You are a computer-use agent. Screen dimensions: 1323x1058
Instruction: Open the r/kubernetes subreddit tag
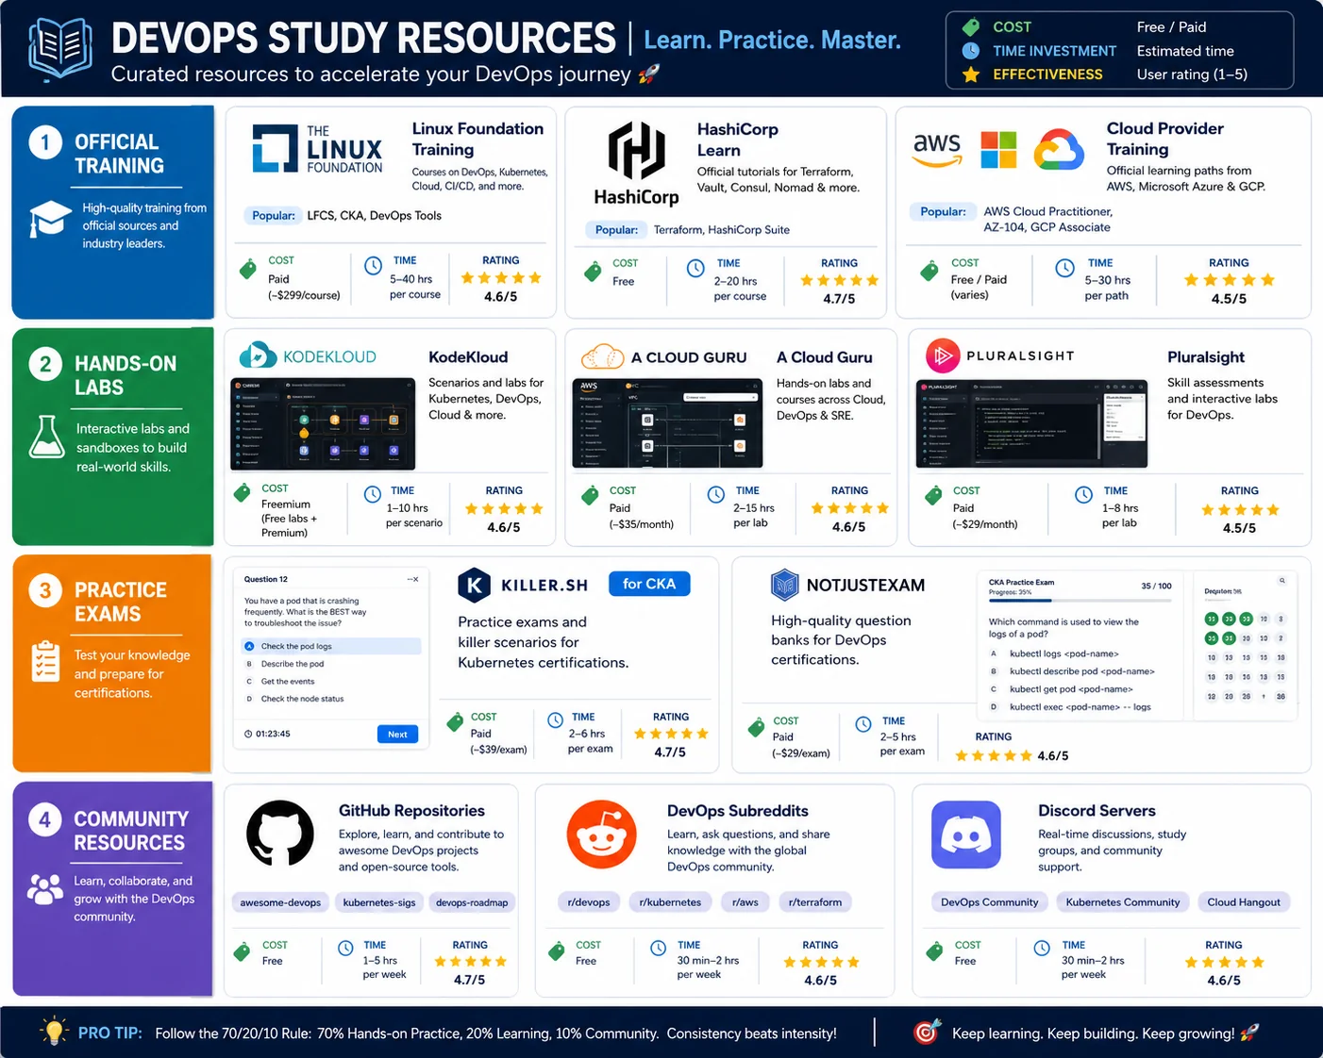tap(670, 902)
